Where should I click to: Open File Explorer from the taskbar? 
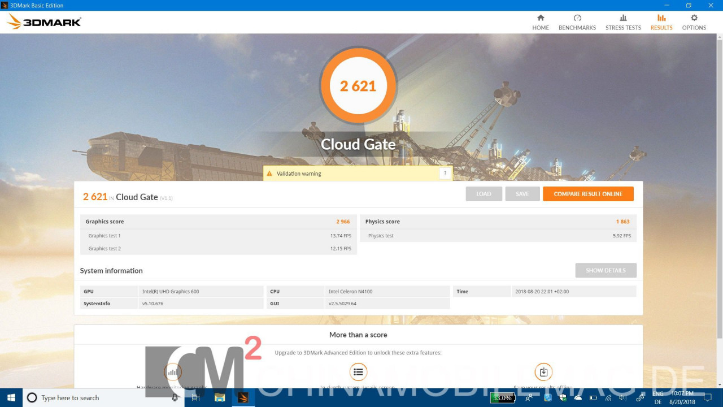pyautogui.click(x=219, y=397)
